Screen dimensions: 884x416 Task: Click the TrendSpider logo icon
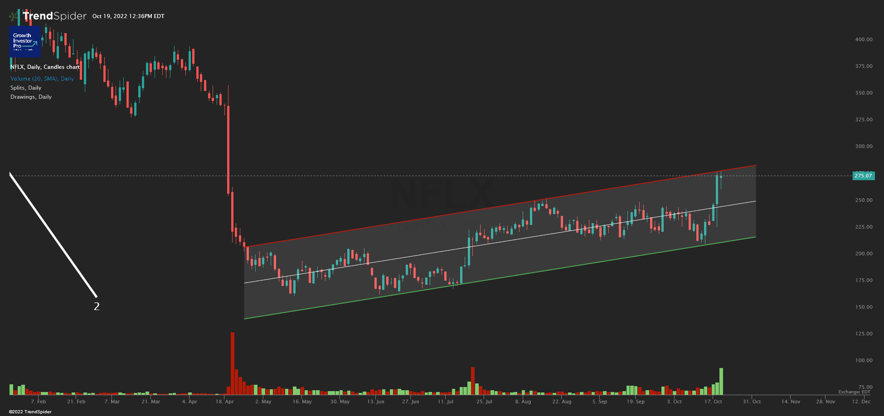14,16
